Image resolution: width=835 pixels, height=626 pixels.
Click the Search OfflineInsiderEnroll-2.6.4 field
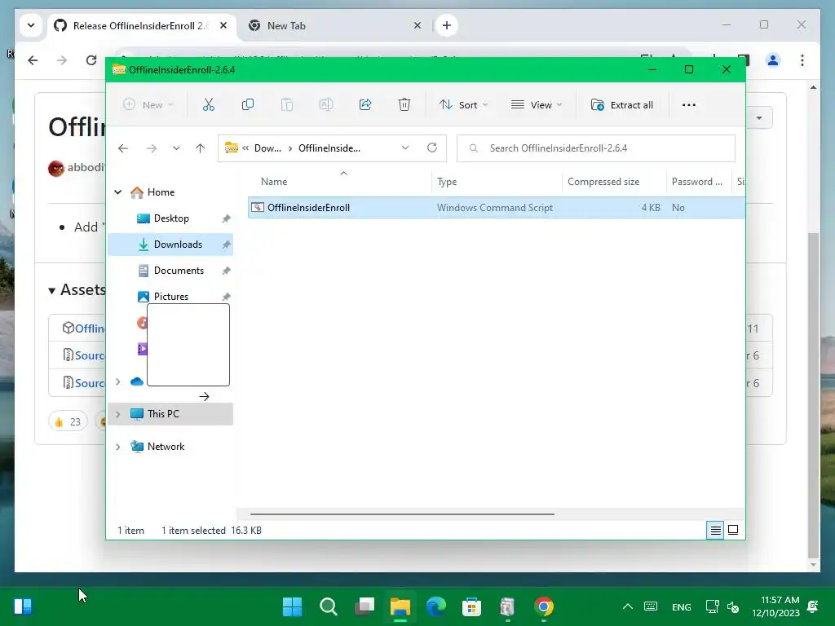(596, 148)
